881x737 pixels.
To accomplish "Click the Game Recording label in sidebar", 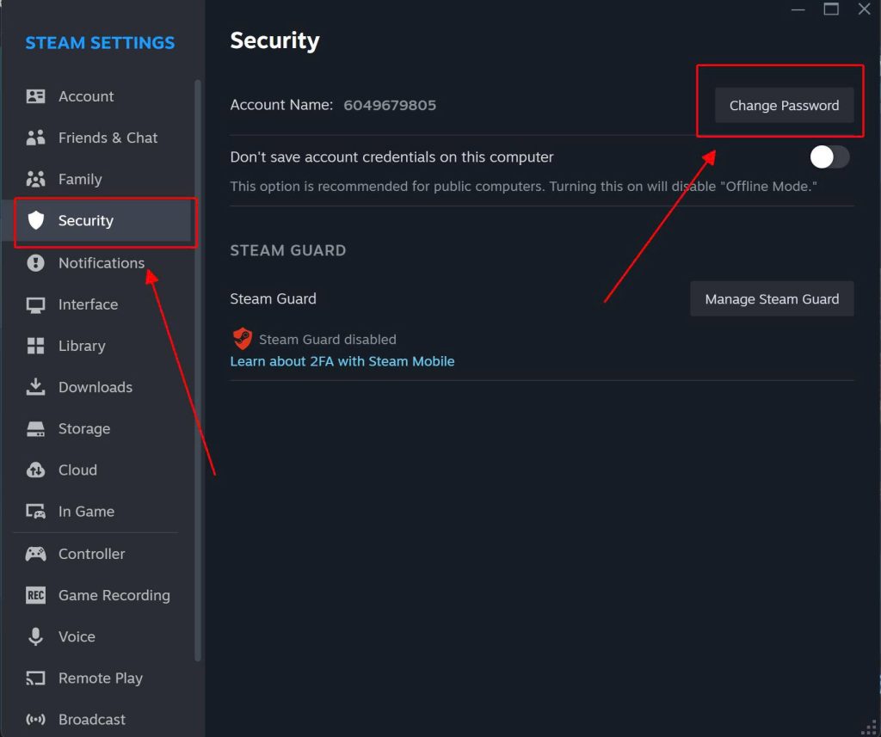I will click(x=114, y=595).
